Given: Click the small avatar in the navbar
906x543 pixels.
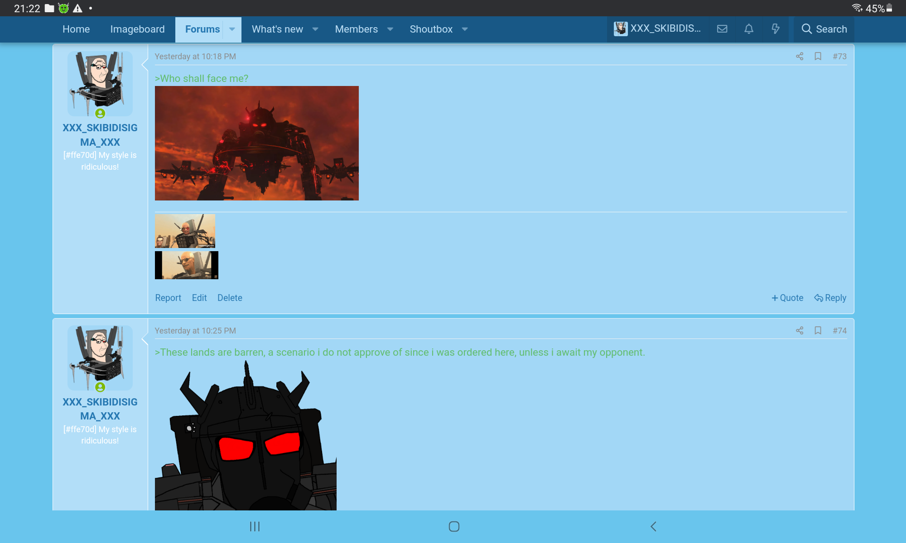Looking at the screenshot, I should [x=621, y=29].
